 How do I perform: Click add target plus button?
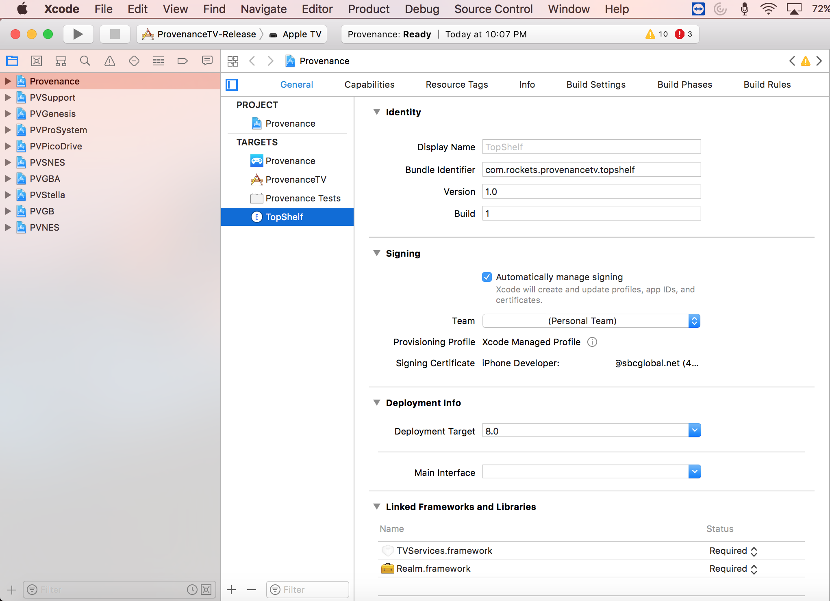pos(231,589)
